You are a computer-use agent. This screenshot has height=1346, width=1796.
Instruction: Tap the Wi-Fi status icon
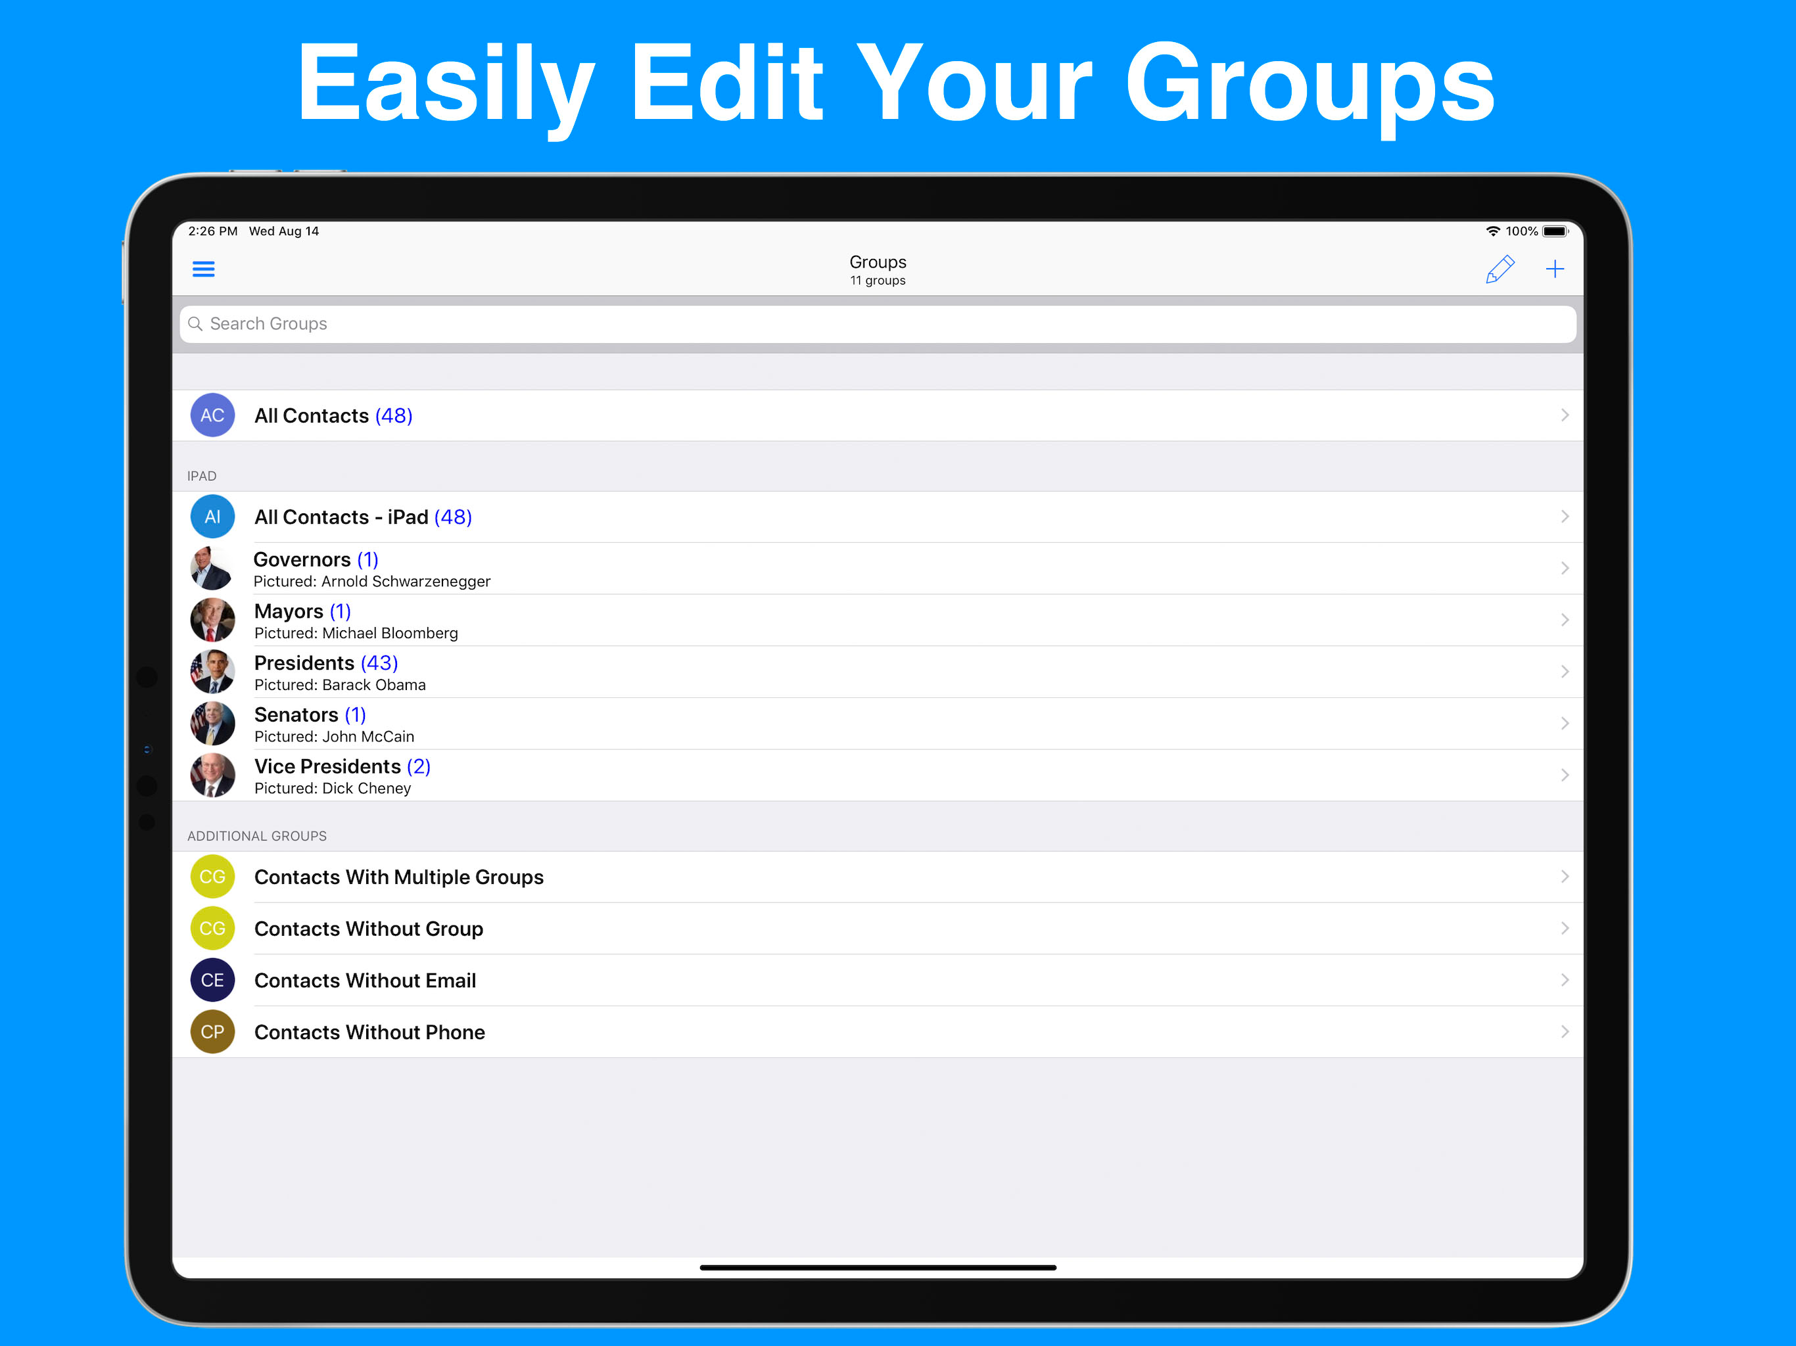1492,231
